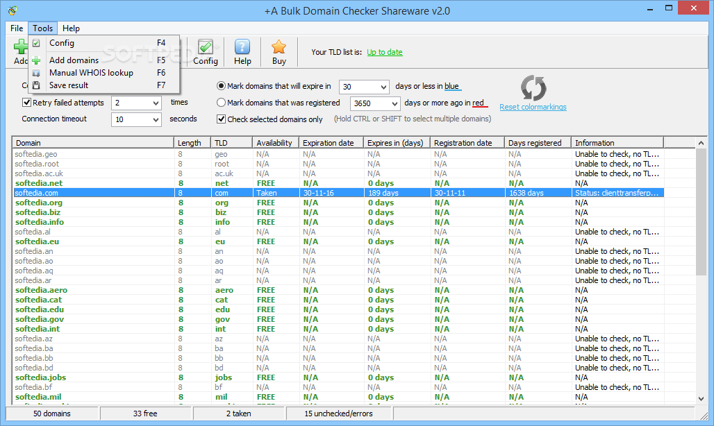Image resolution: width=714 pixels, height=426 pixels.
Task: Click the 1638 days cell
Action: 538,193
